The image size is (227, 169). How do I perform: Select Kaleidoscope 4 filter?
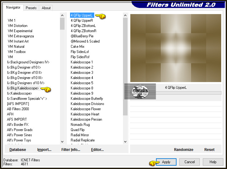[x=82, y=78]
